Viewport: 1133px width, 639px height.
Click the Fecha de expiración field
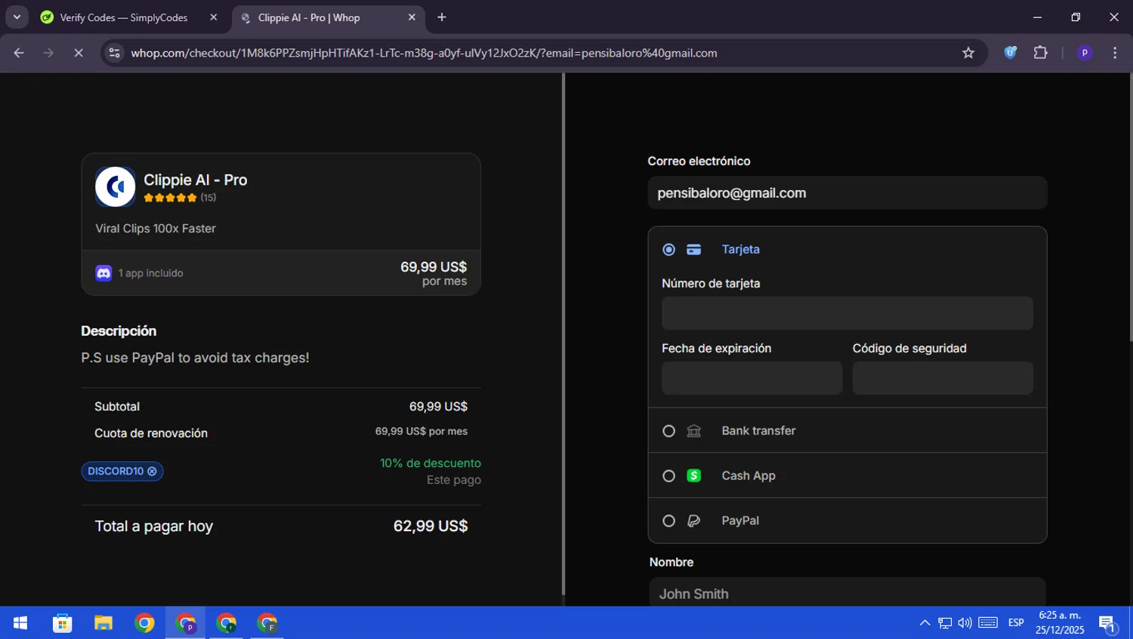(752, 378)
